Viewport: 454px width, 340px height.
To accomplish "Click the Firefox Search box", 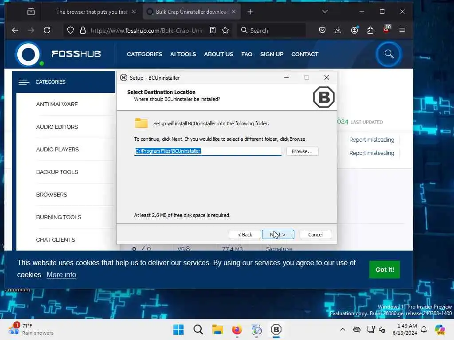I will coord(272,31).
